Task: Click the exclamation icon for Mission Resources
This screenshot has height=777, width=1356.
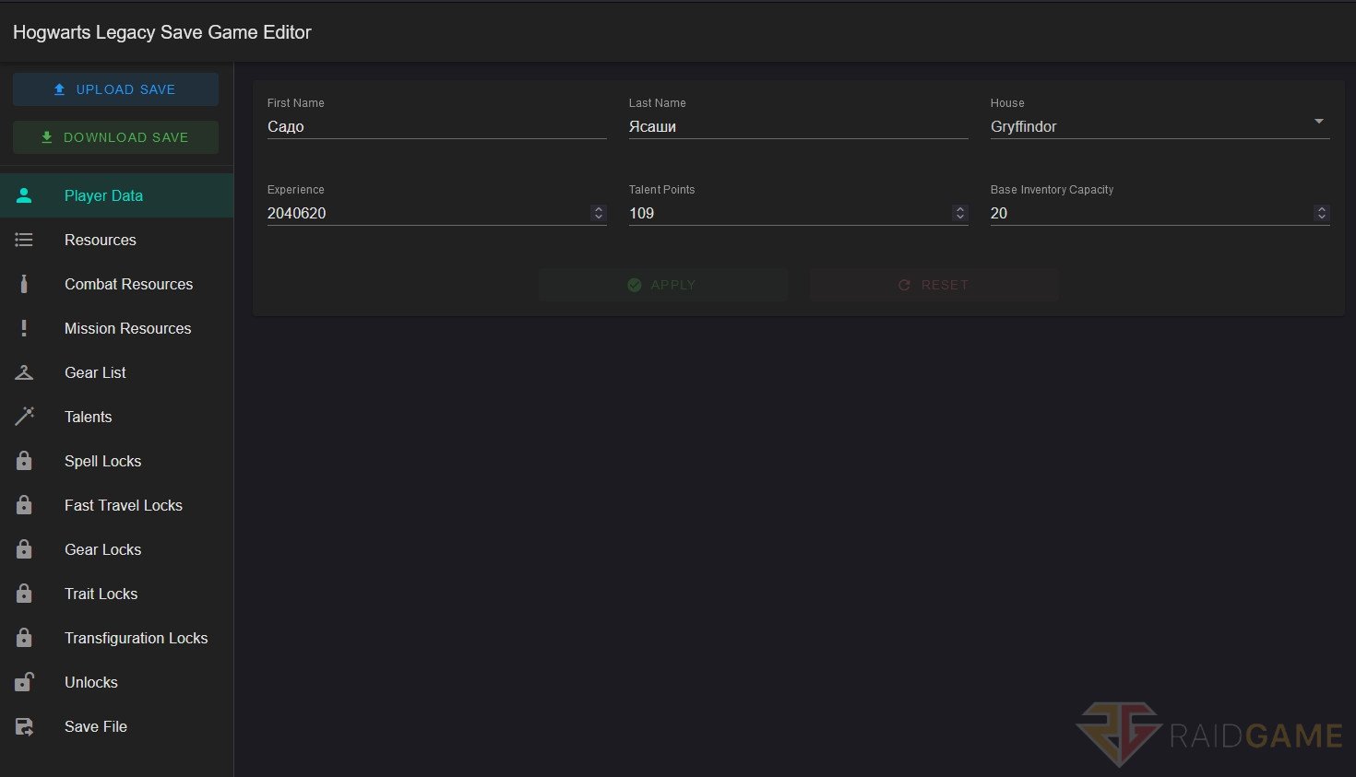Action: pyautogui.click(x=24, y=328)
